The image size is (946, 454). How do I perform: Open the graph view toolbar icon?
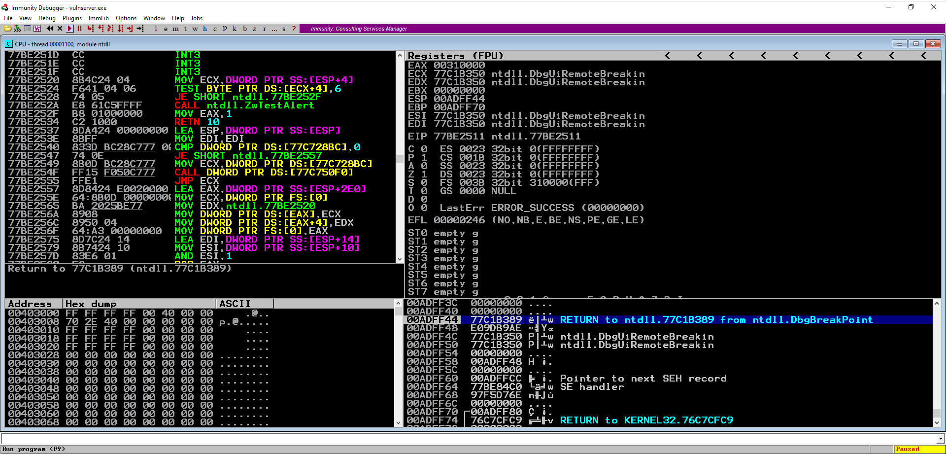coord(37,29)
